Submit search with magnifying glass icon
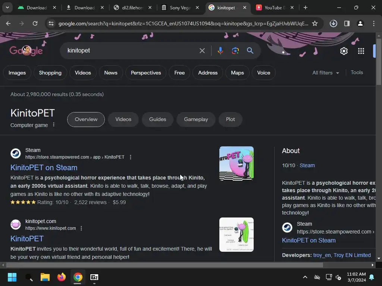 (x=250, y=51)
